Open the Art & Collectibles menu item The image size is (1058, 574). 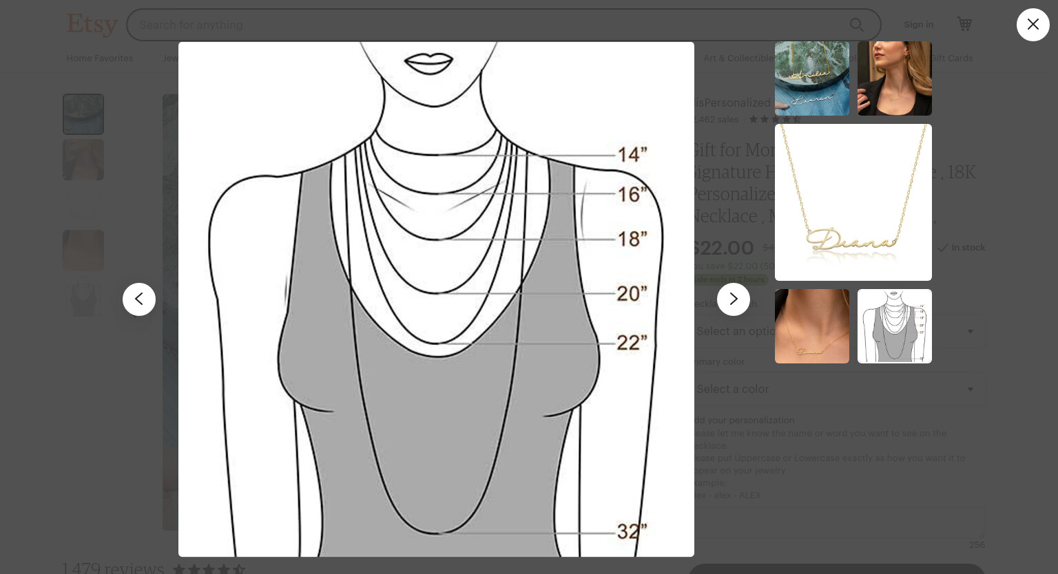click(x=738, y=58)
